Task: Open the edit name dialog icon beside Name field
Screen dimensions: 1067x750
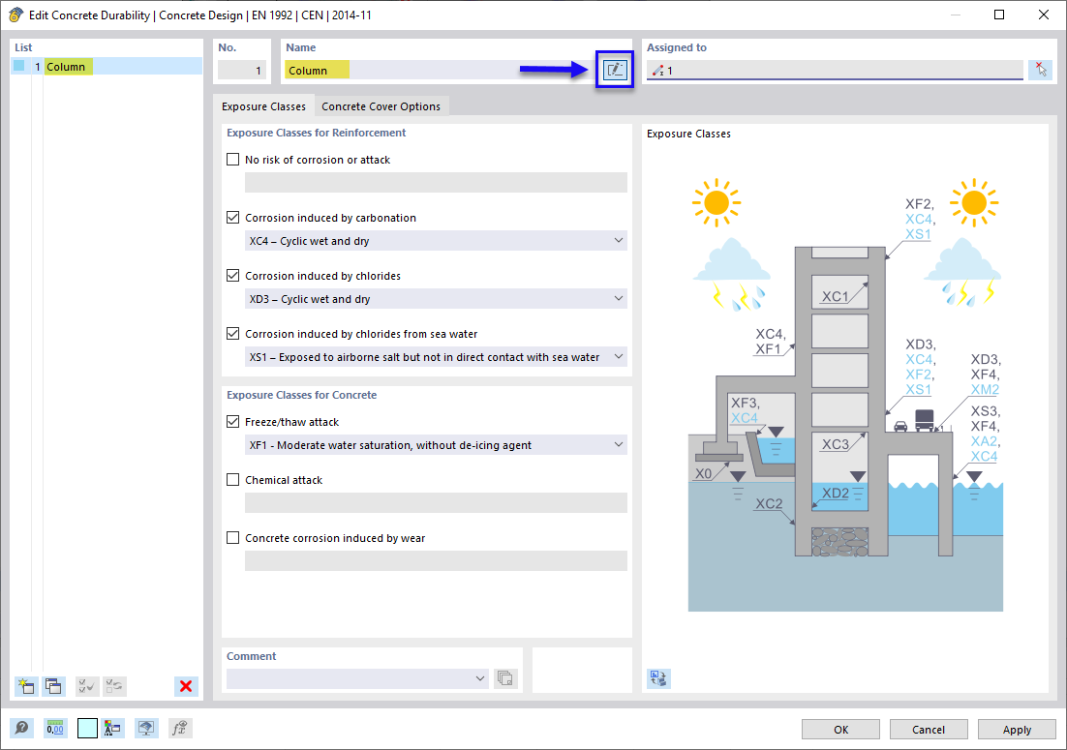Action: pyautogui.click(x=614, y=69)
